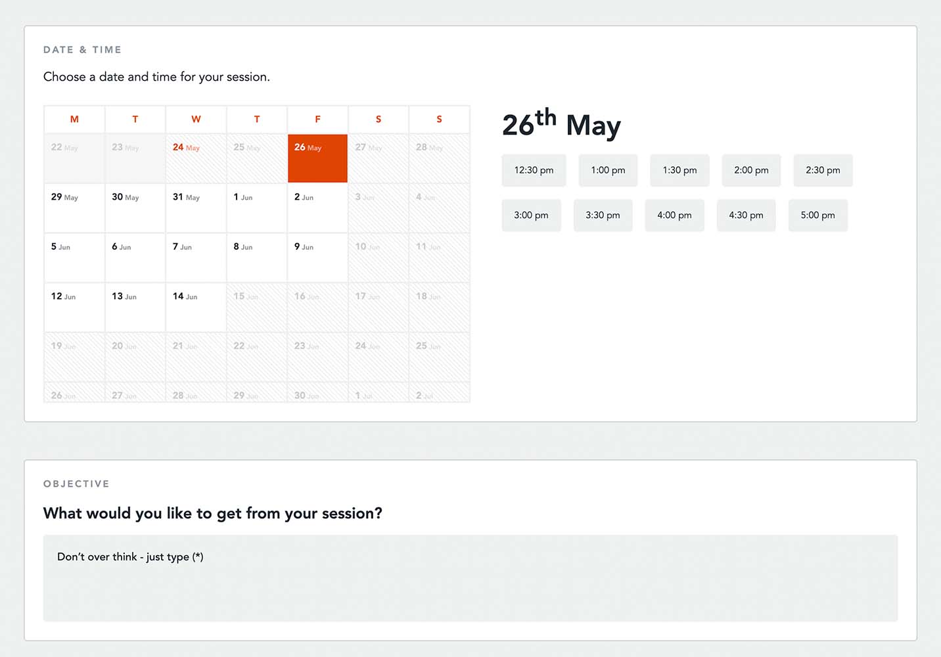Pick the 1:30 pm session time
Image resolution: width=941 pixels, height=657 pixels.
tap(679, 170)
